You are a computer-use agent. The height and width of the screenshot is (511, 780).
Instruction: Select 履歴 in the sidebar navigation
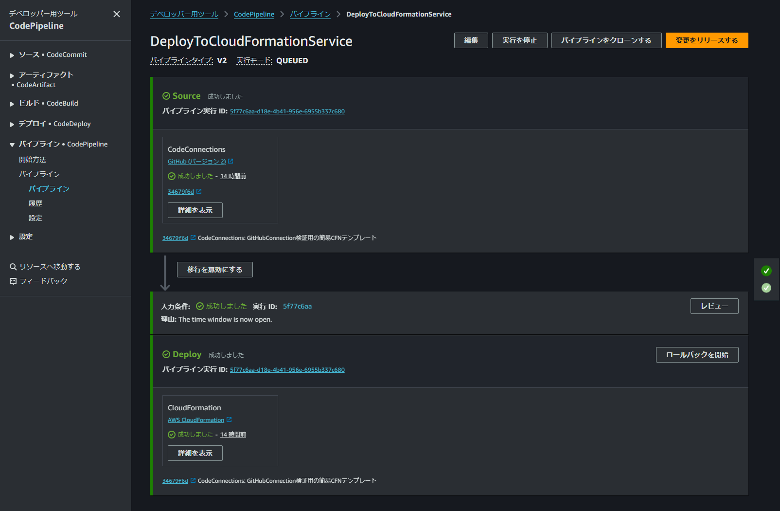tap(35, 203)
